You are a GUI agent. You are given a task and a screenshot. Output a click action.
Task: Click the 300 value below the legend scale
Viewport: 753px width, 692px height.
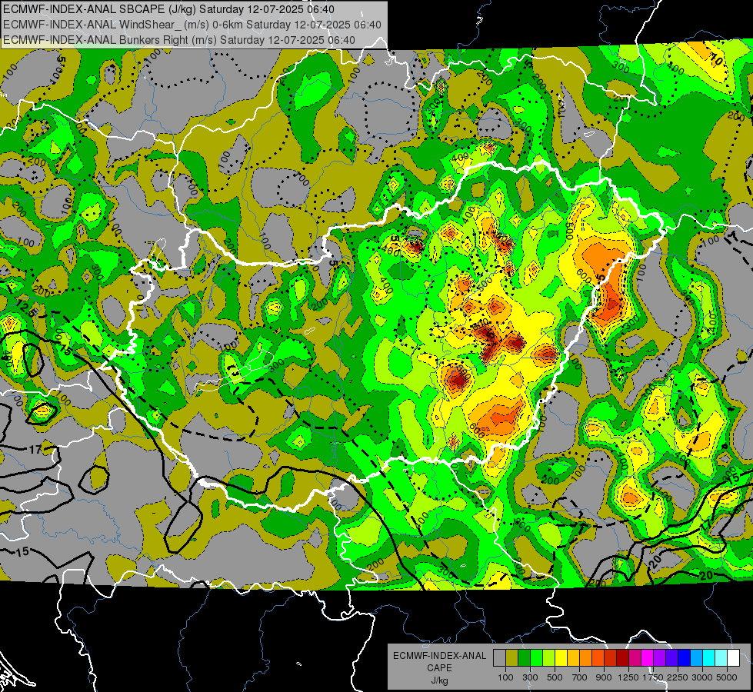tap(530, 677)
